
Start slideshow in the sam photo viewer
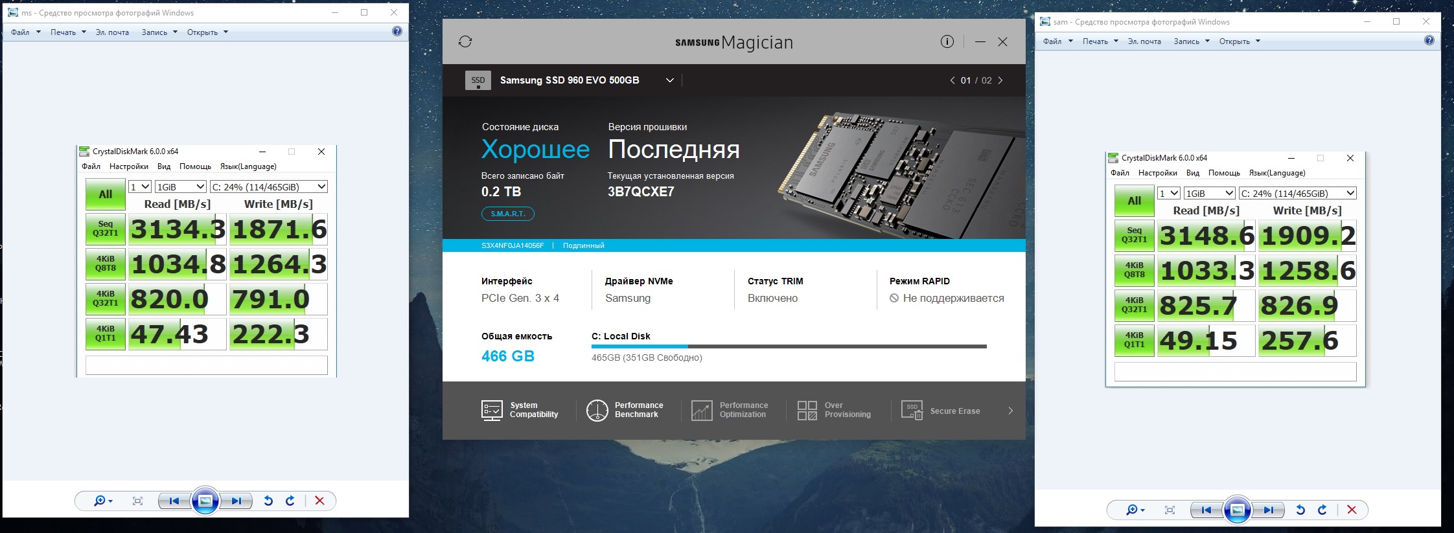pos(1238,510)
